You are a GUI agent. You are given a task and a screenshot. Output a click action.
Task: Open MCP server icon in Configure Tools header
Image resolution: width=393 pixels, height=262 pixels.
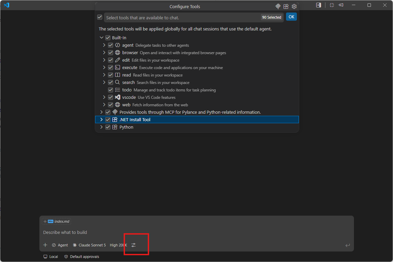pos(278,6)
